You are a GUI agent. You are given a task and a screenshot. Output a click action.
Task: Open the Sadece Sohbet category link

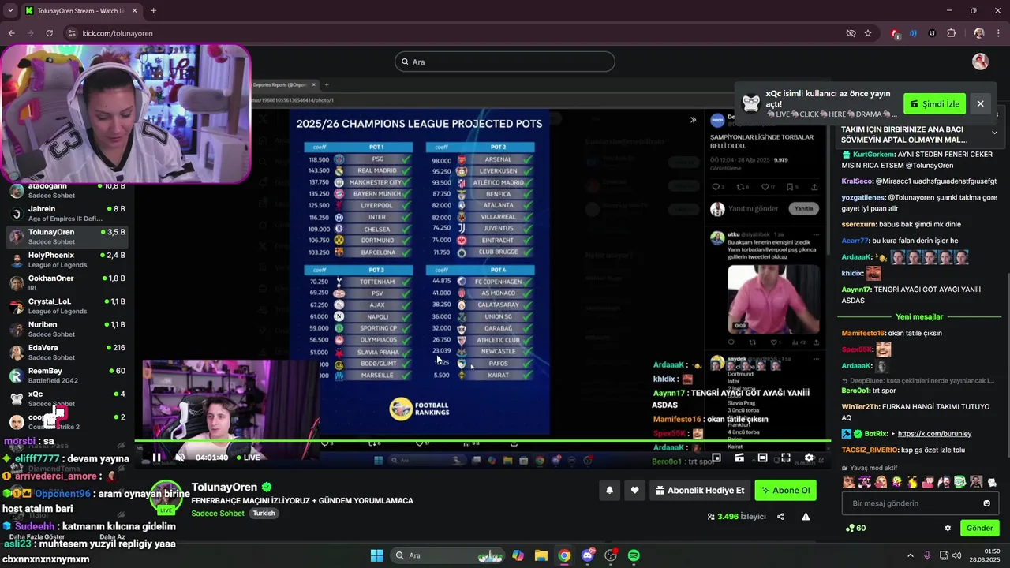pos(219,513)
